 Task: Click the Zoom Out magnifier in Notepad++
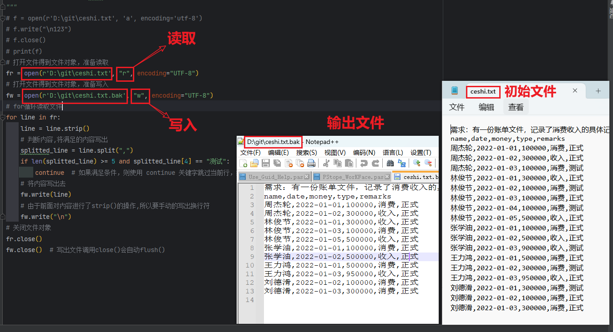(428, 163)
